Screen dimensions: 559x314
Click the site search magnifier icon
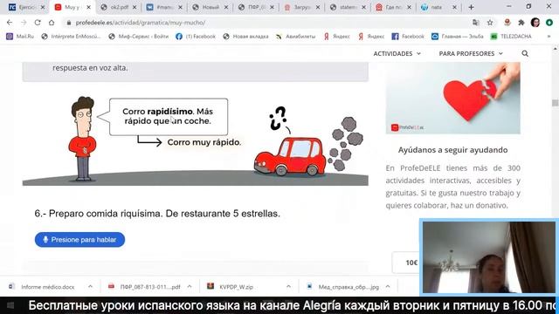pyautogui.click(x=525, y=53)
